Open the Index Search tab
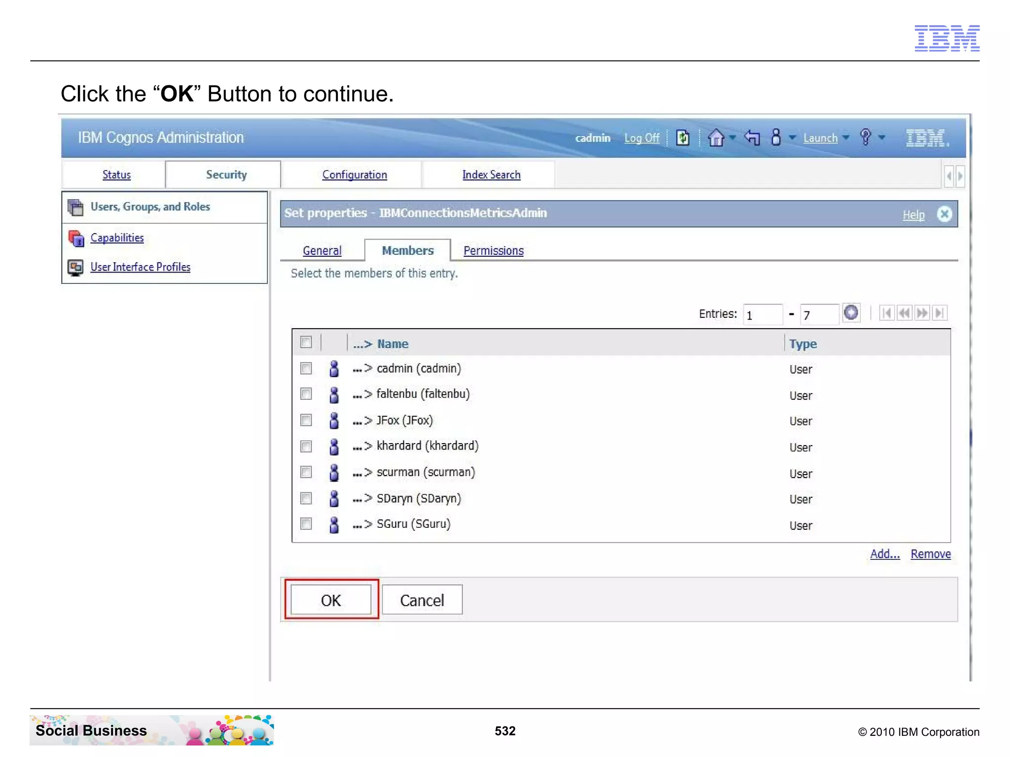Screen dimensions: 1010x757 pyautogui.click(x=491, y=174)
